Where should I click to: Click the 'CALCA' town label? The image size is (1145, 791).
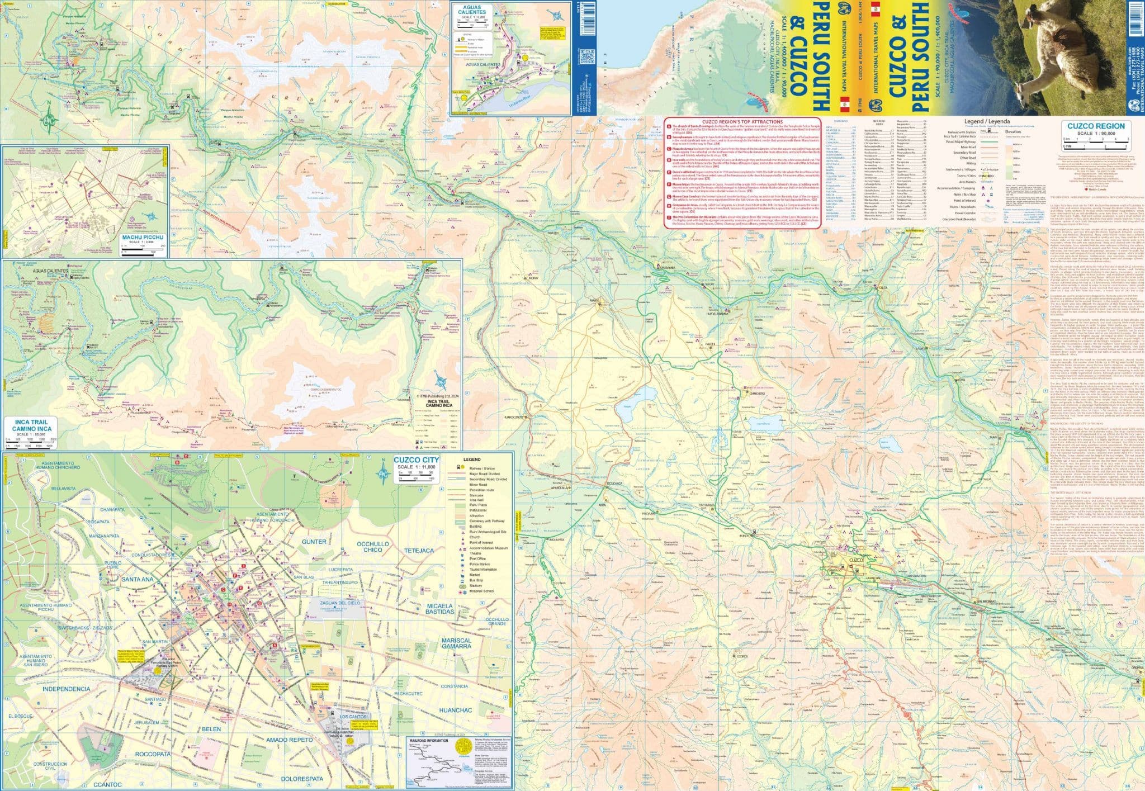click(883, 287)
